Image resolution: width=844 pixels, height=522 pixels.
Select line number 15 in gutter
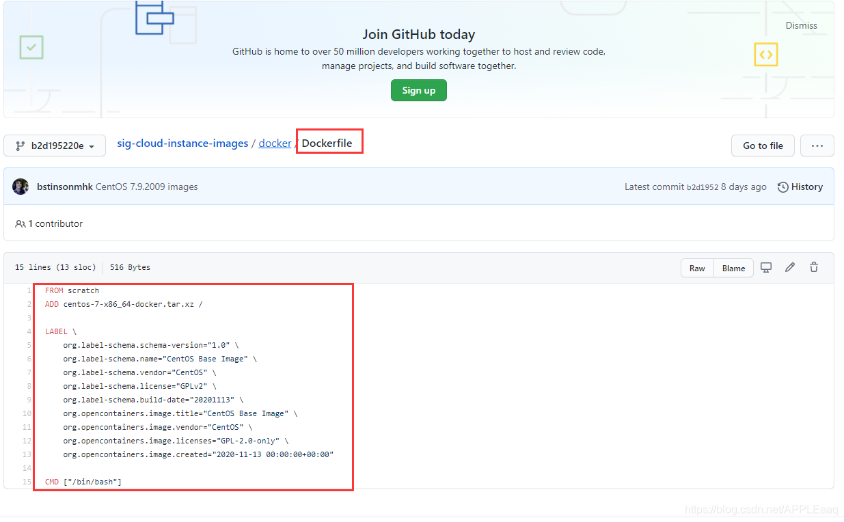point(27,482)
